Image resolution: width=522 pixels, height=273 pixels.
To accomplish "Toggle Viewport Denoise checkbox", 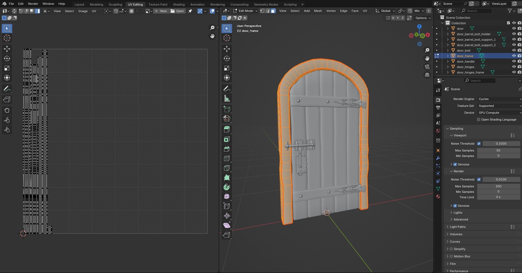I will point(455,165).
